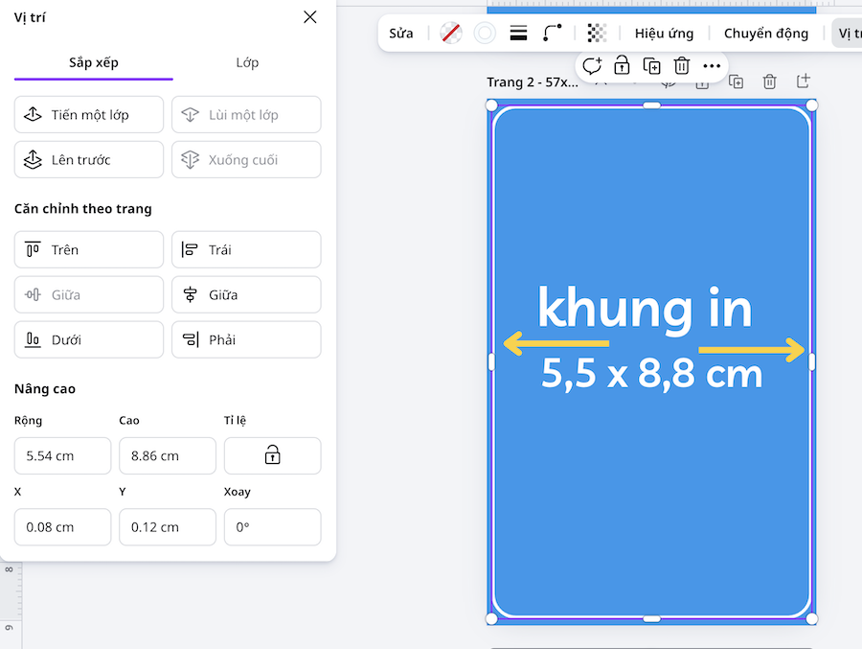Select the no-fill color swatch
This screenshot has width=862, height=649.
click(451, 34)
